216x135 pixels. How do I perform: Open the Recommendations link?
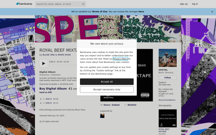[167, 100]
